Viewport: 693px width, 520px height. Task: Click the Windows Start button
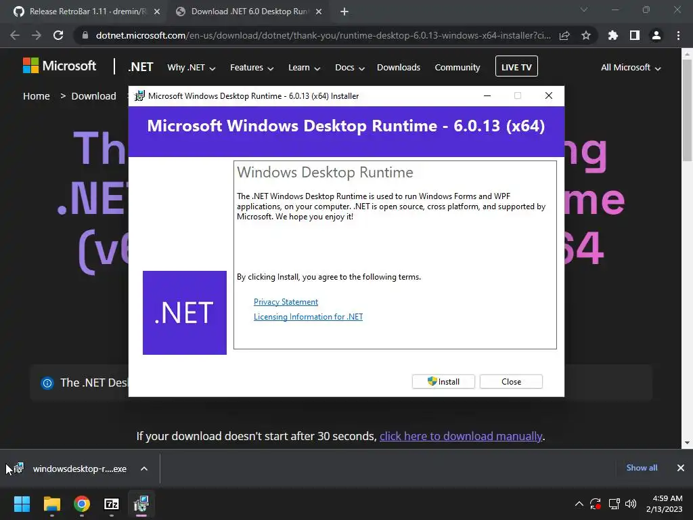(x=22, y=504)
